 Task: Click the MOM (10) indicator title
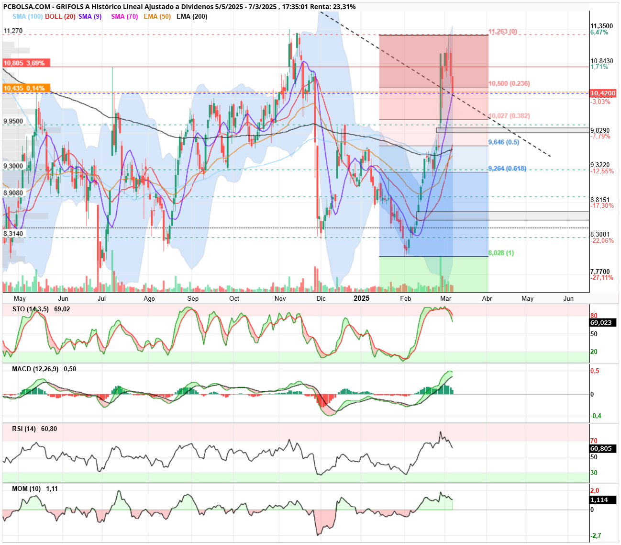click(x=26, y=488)
